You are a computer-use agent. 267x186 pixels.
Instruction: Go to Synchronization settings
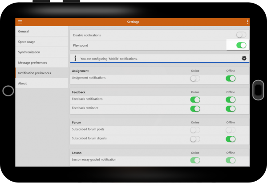coord(42,52)
